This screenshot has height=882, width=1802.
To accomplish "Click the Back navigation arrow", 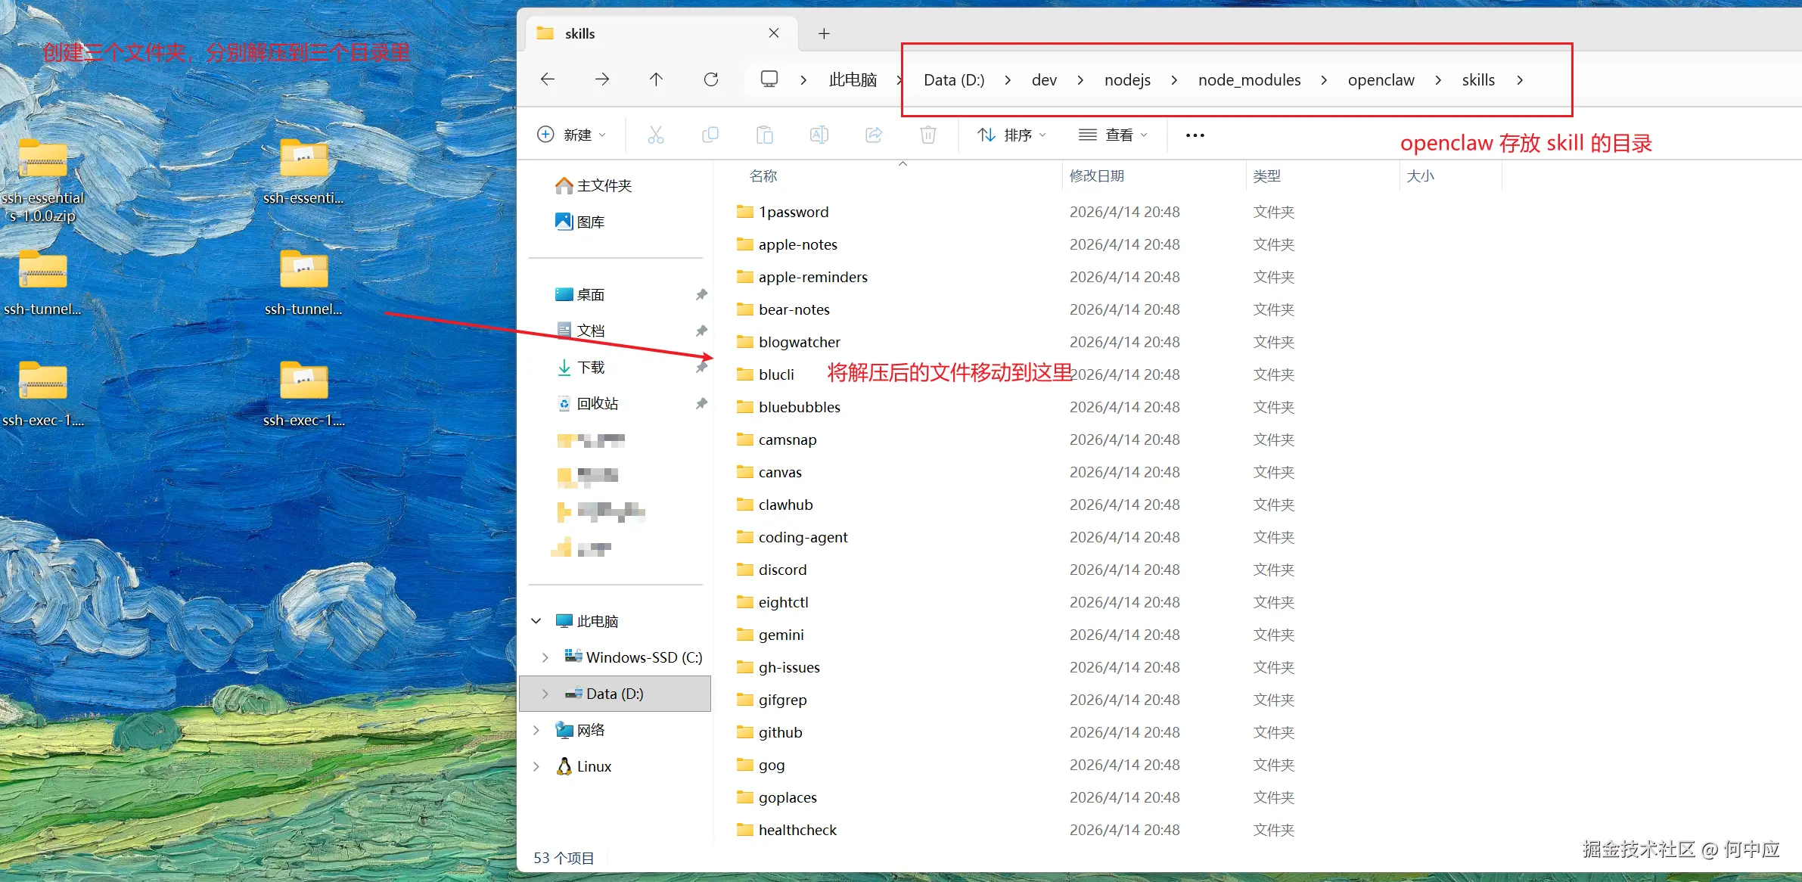I will coord(546,79).
